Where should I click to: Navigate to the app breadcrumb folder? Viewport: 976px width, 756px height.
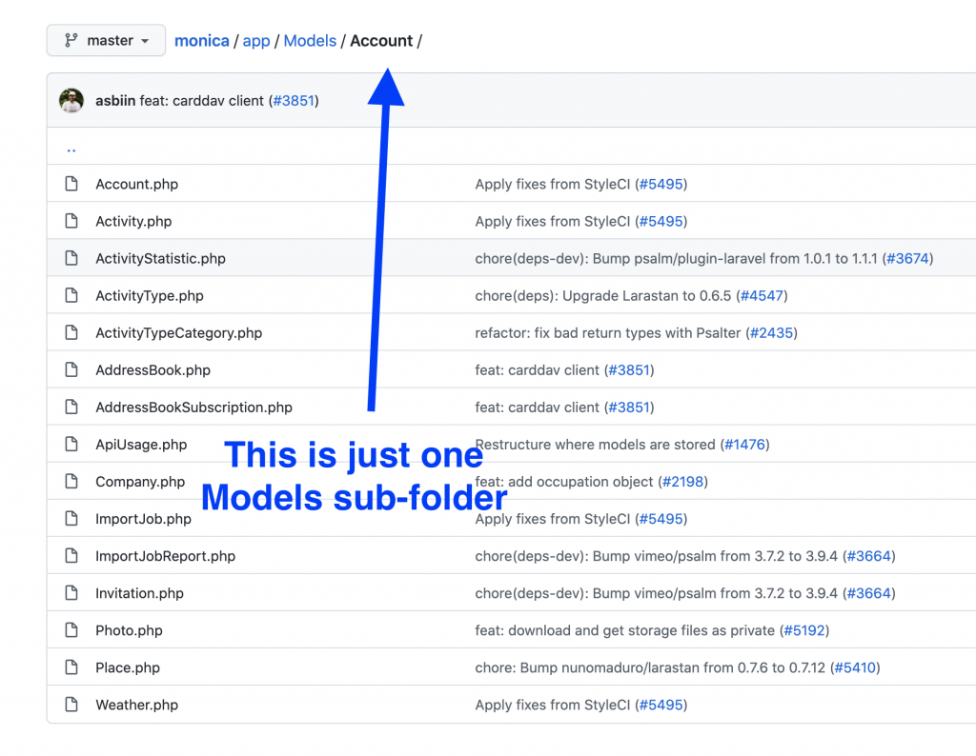pos(256,41)
